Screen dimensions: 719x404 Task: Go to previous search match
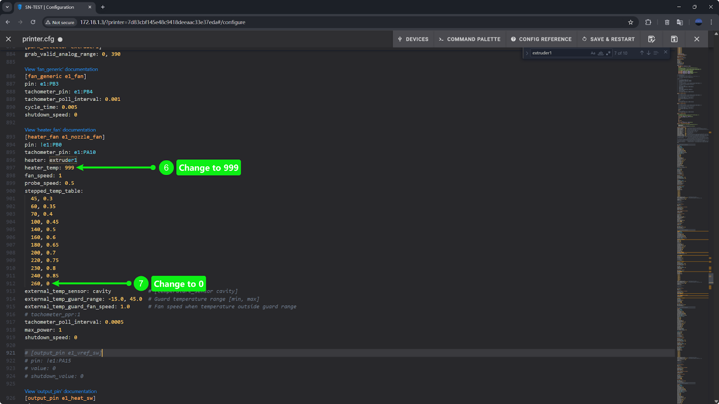[642, 53]
